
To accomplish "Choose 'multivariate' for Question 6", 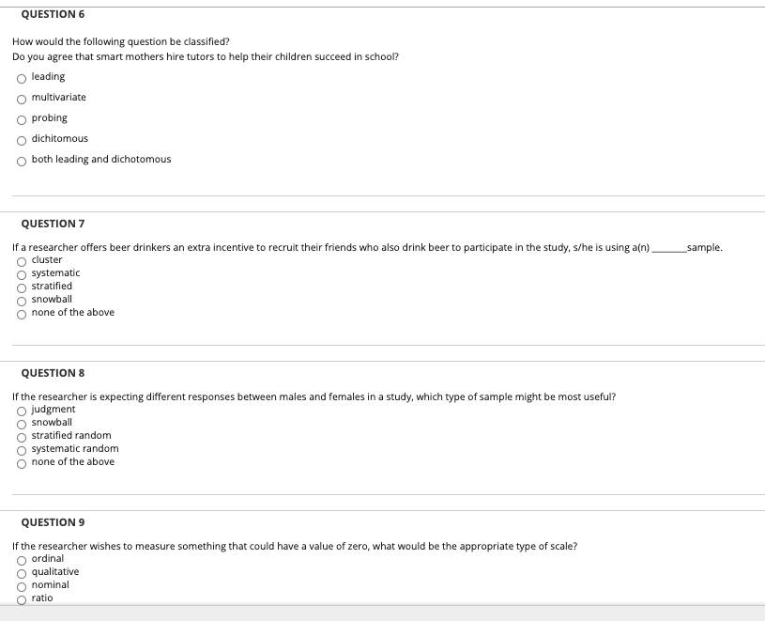I will pos(21,98).
